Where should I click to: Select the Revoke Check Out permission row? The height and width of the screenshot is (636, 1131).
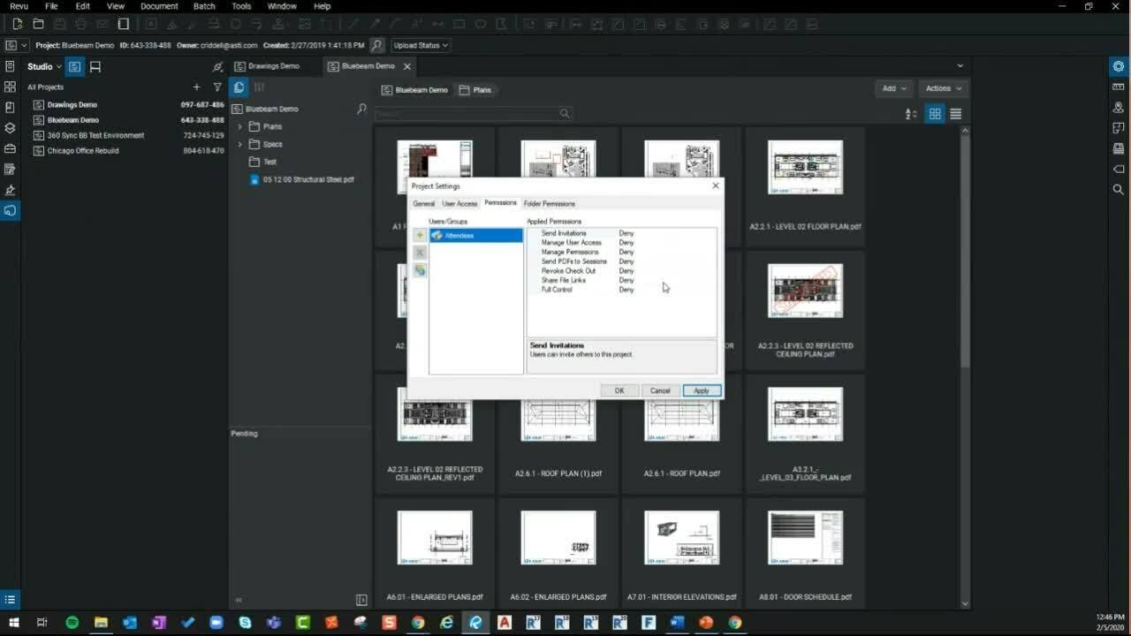point(621,271)
